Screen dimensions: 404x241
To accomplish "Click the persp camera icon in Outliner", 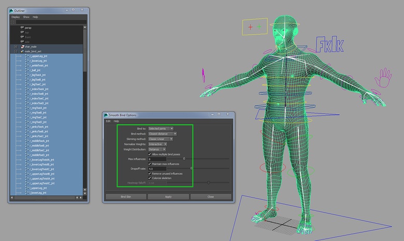I will click(x=22, y=27).
